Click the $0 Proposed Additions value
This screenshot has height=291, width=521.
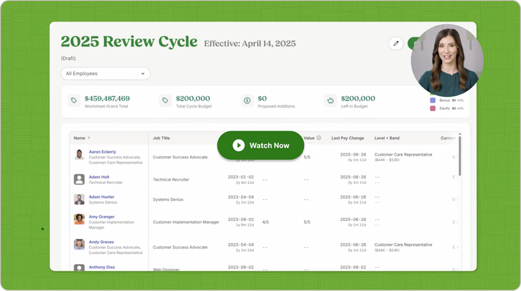tap(262, 99)
